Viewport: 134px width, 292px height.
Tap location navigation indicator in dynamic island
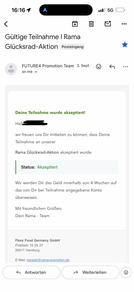[45, 10]
